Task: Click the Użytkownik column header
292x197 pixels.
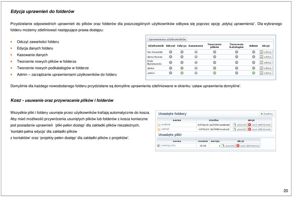Action: tap(156, 46)
